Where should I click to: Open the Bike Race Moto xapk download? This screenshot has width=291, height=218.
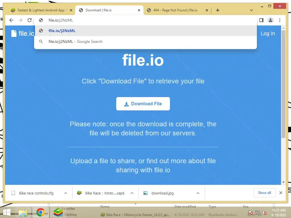[101, 193]
